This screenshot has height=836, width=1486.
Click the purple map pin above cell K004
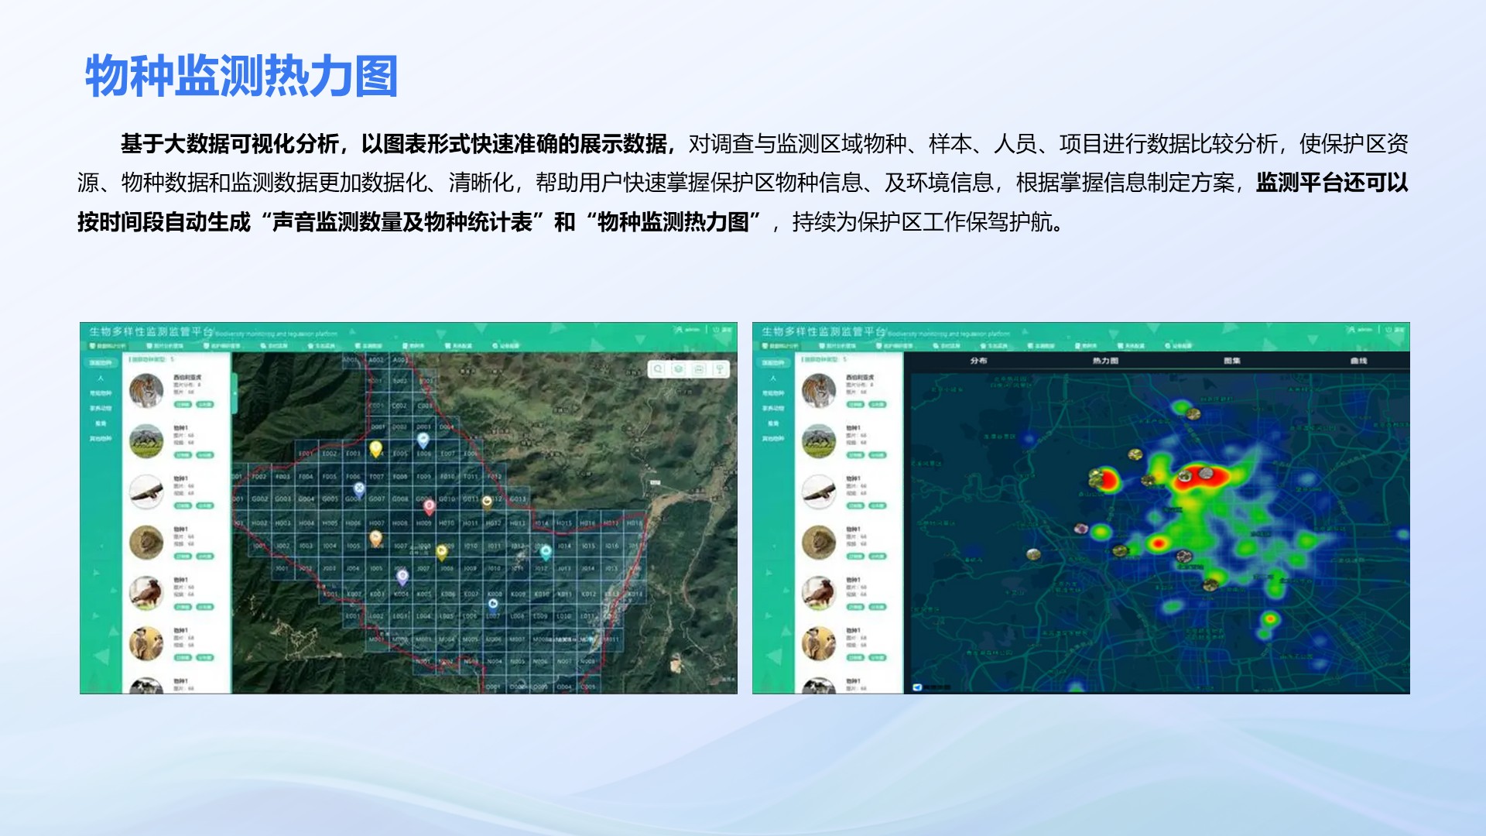(x=402, y=576)
